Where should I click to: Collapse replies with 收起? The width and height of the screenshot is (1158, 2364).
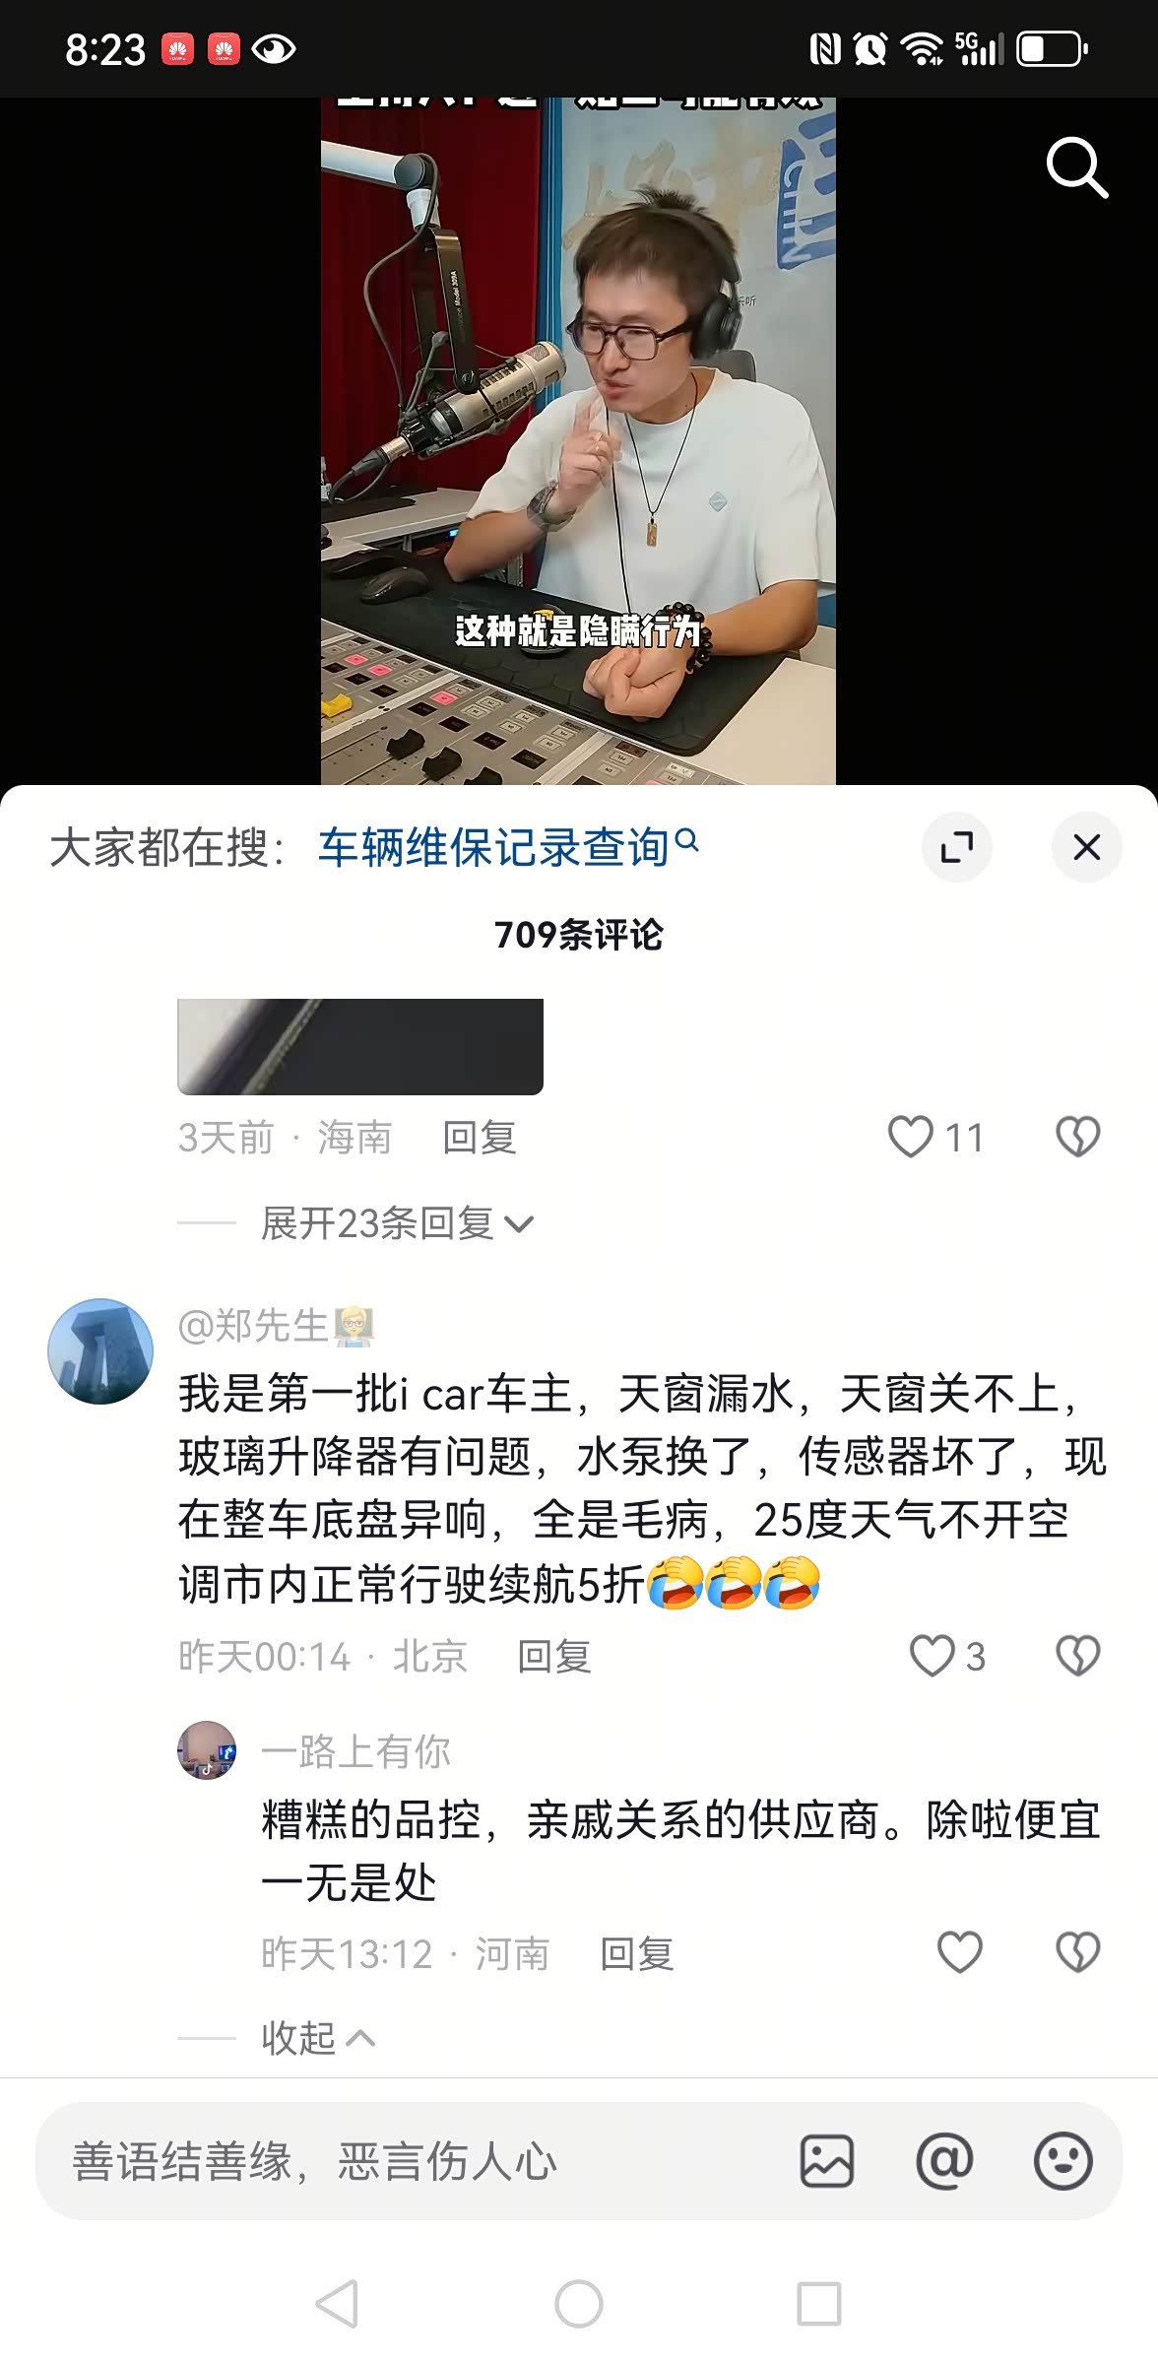click(x=318, y=2038)
